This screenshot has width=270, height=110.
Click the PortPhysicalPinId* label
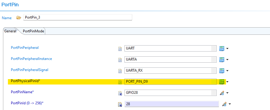(x=26, y=81)
